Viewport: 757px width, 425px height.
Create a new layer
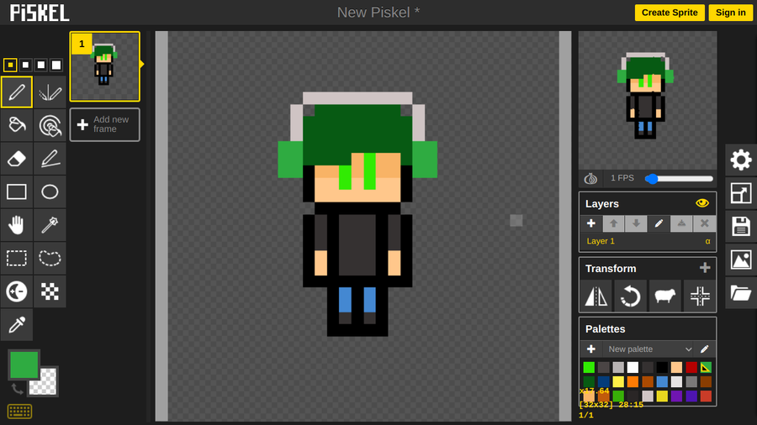591,223
